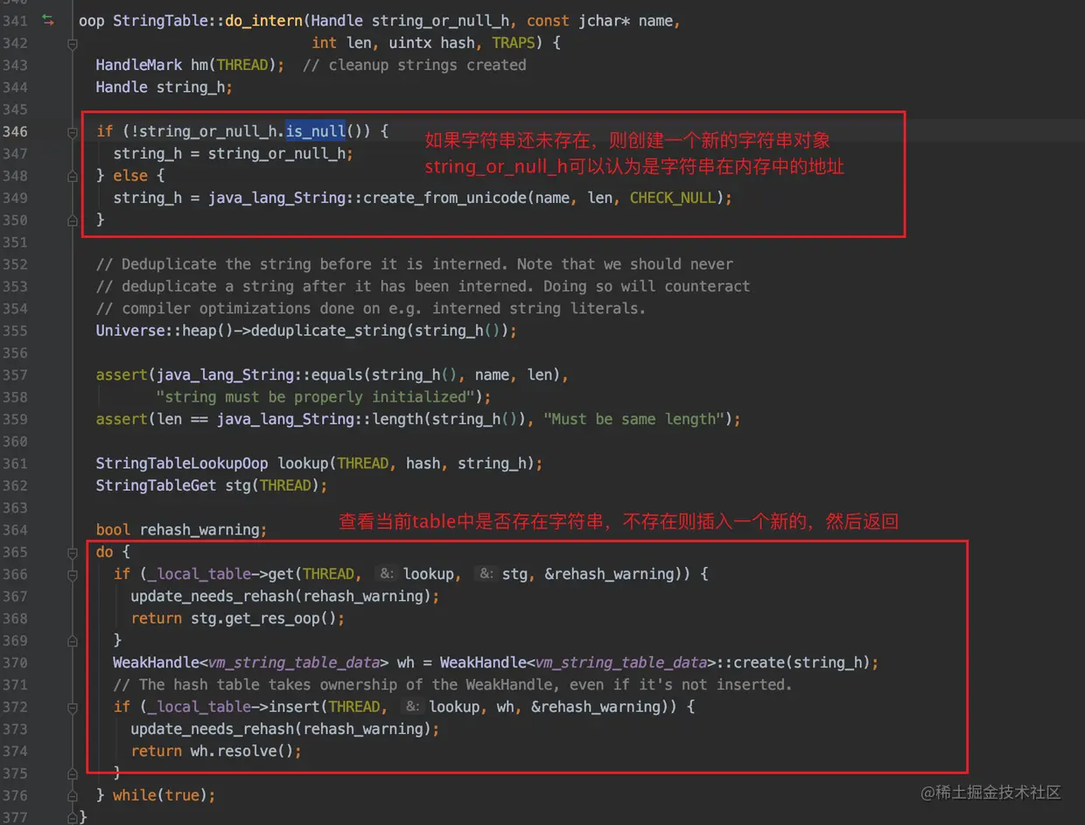Click the closing fold marker at line 369

click(x=73, y=640)
